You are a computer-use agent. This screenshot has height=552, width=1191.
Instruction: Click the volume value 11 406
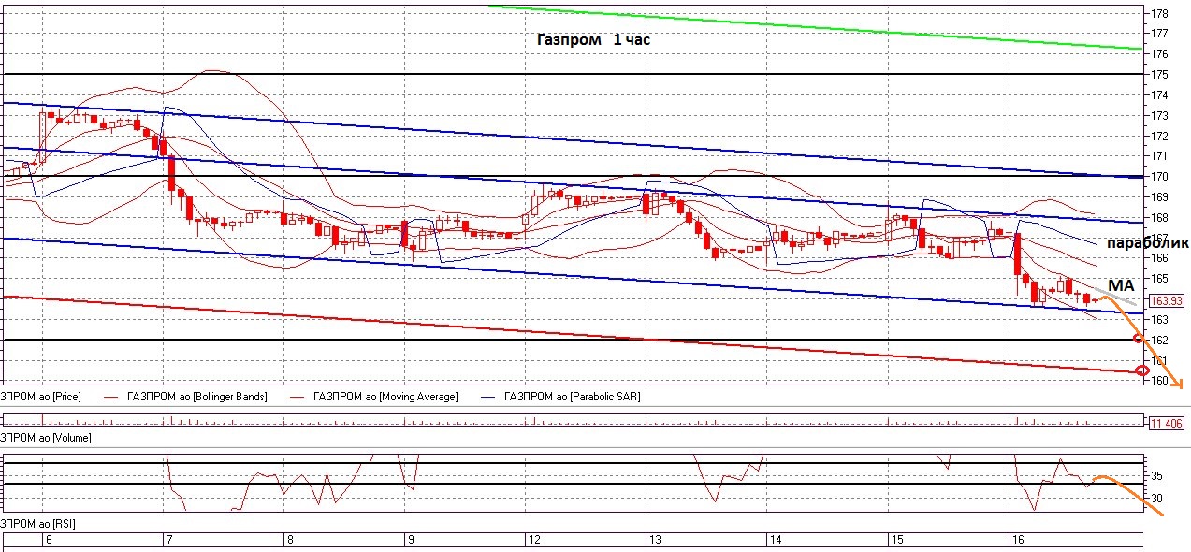pos(1165,424)
